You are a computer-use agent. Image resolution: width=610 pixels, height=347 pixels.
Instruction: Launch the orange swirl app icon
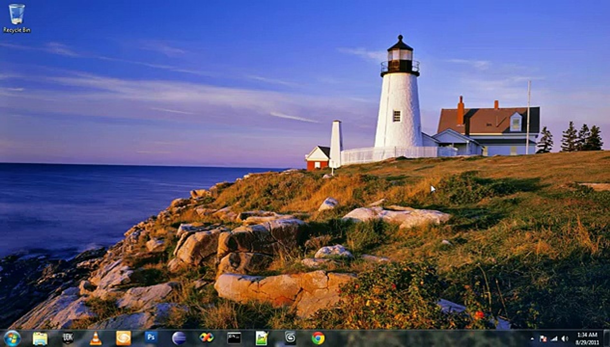click(124, 338)
